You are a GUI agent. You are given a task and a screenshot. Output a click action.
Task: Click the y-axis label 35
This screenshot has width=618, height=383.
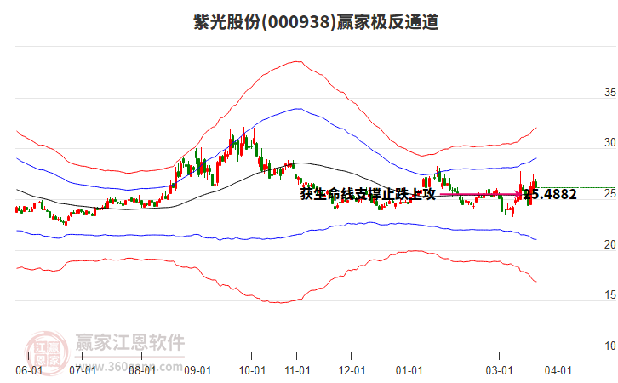click(610, 92)
